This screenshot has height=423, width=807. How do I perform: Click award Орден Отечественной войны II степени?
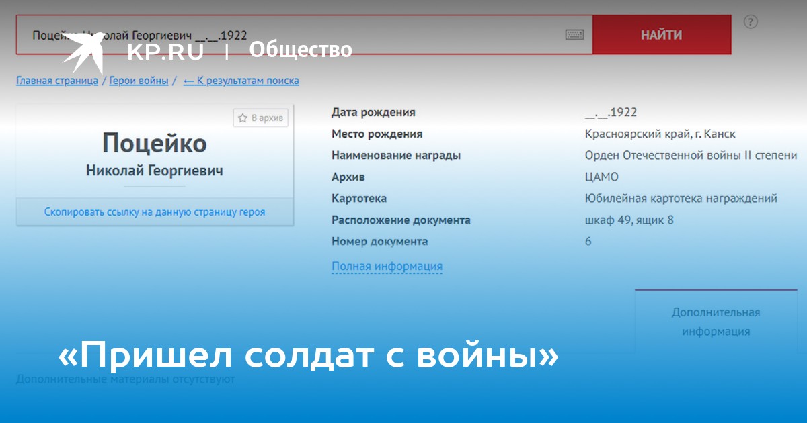691,156
